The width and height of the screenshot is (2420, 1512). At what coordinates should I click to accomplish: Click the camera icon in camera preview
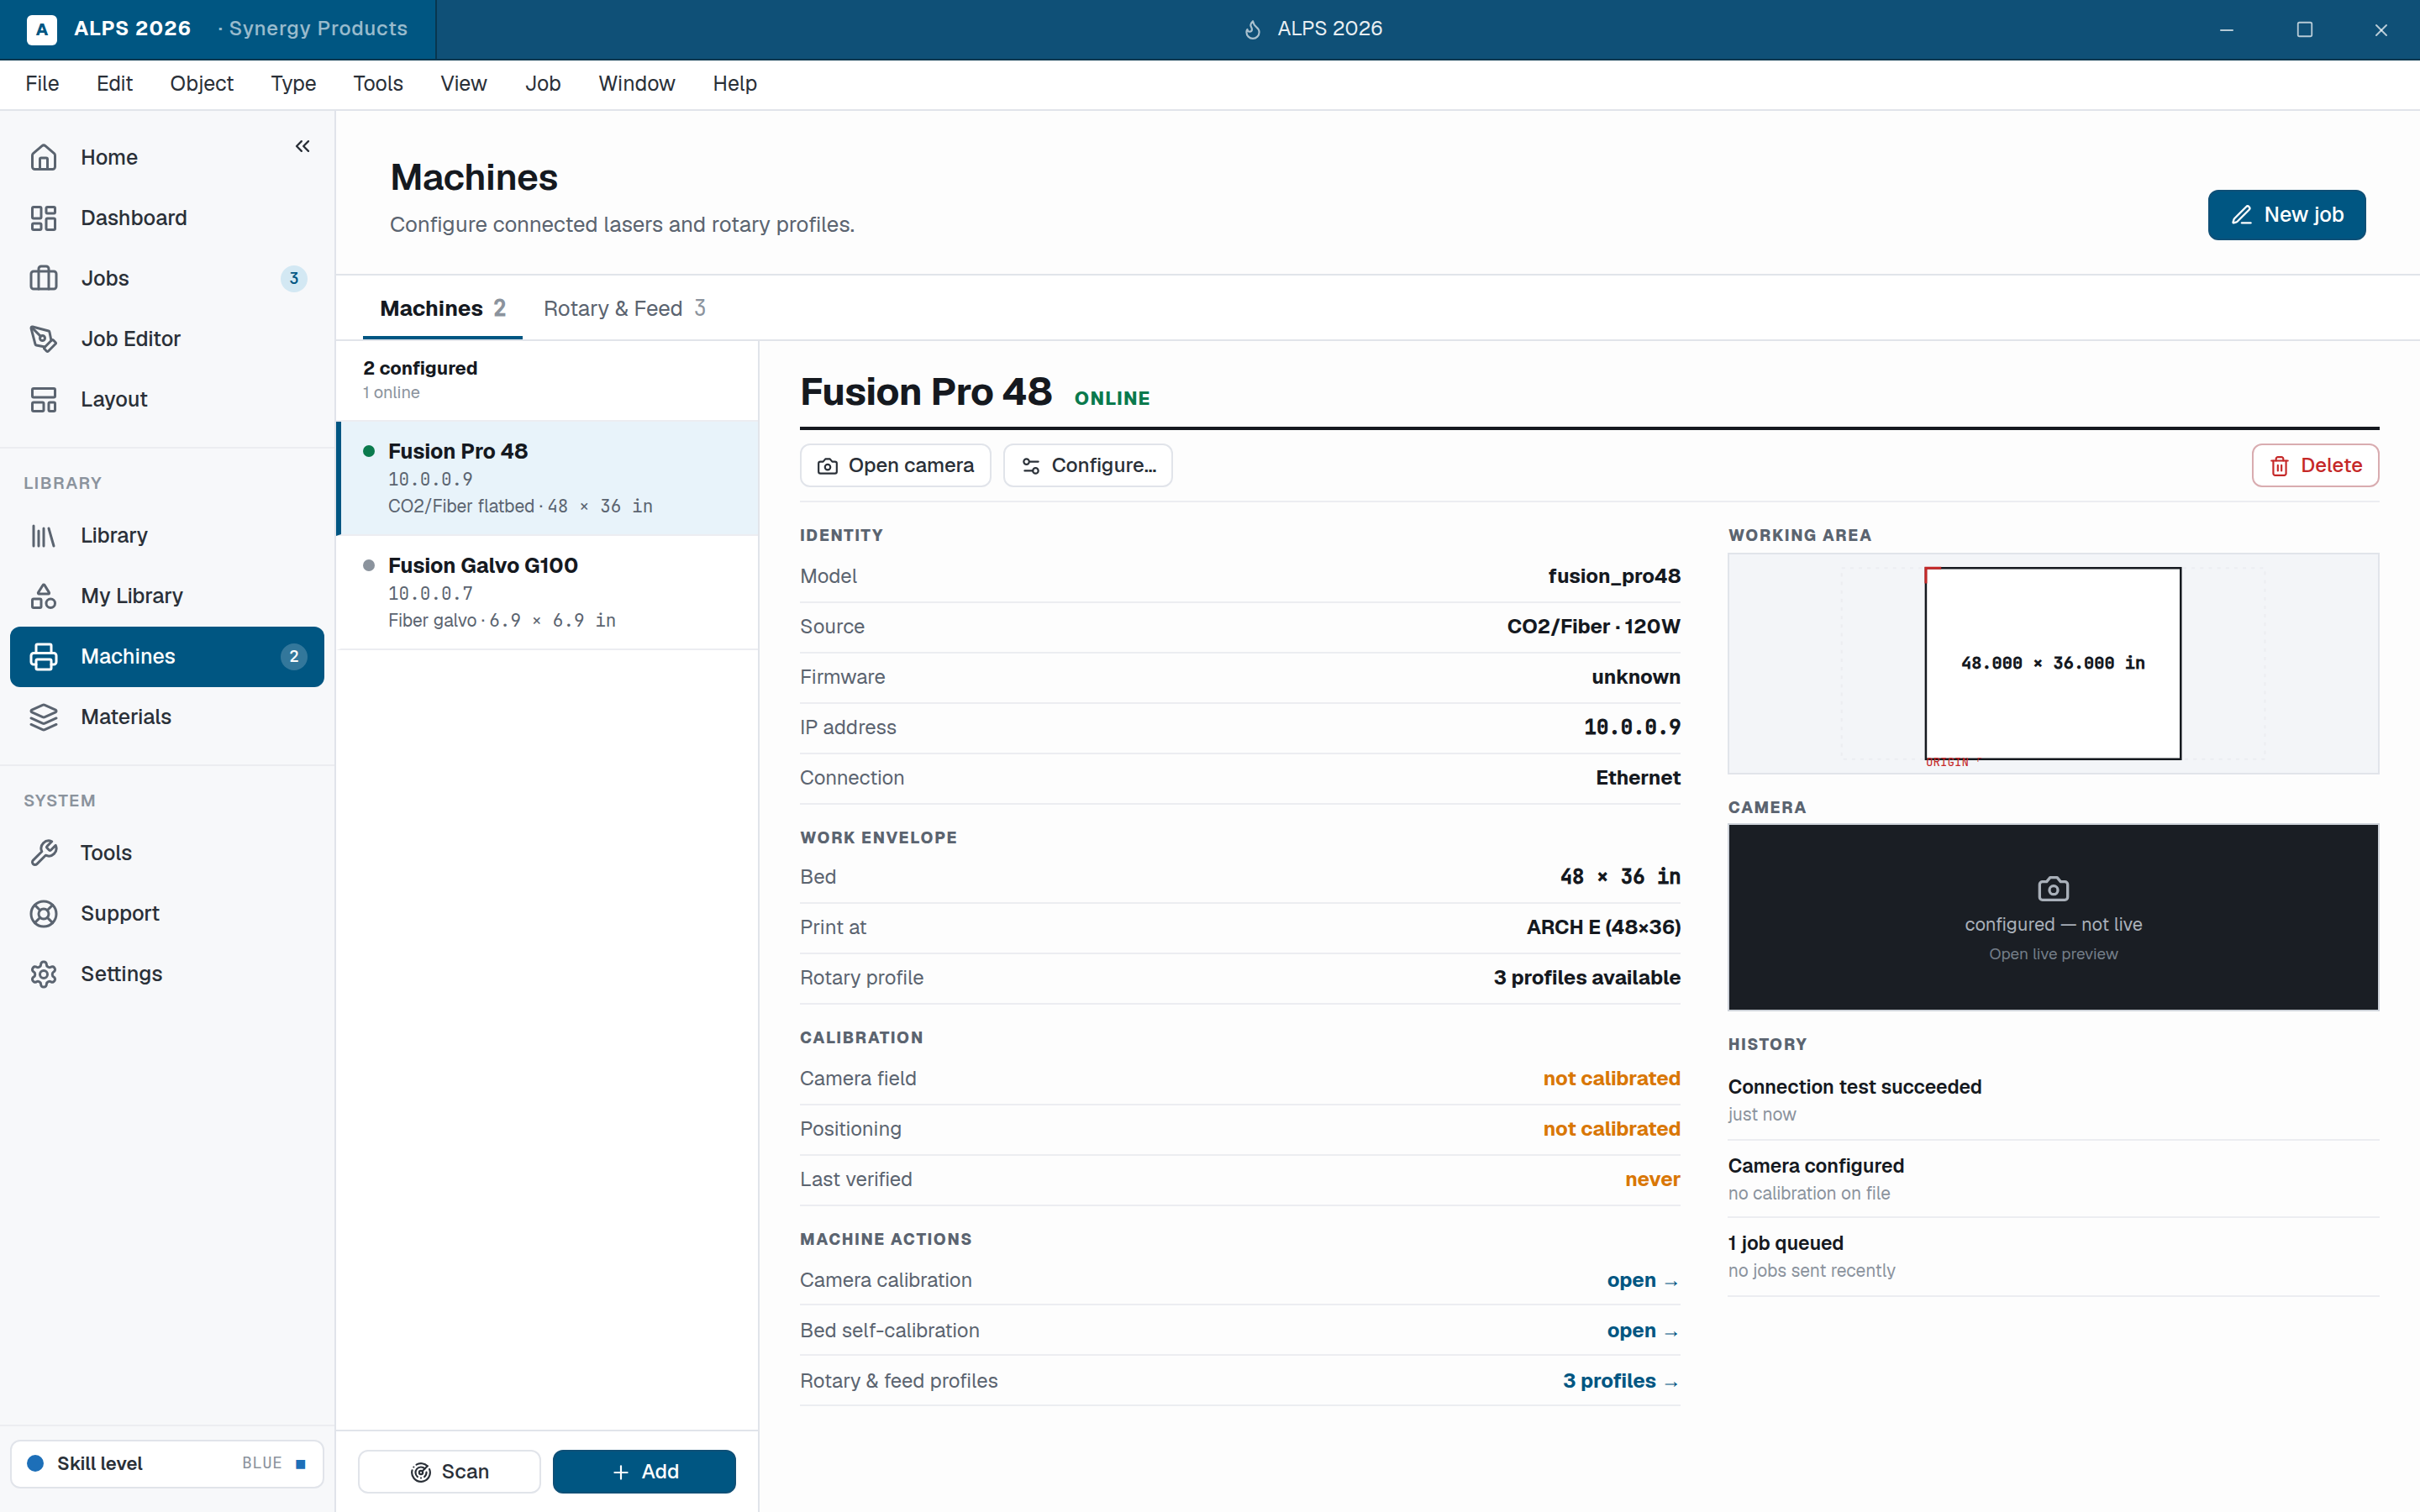tap(2053, 888)
